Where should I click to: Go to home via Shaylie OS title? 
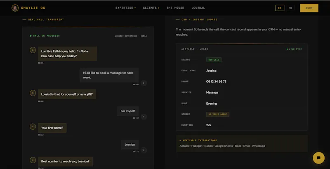33,8
